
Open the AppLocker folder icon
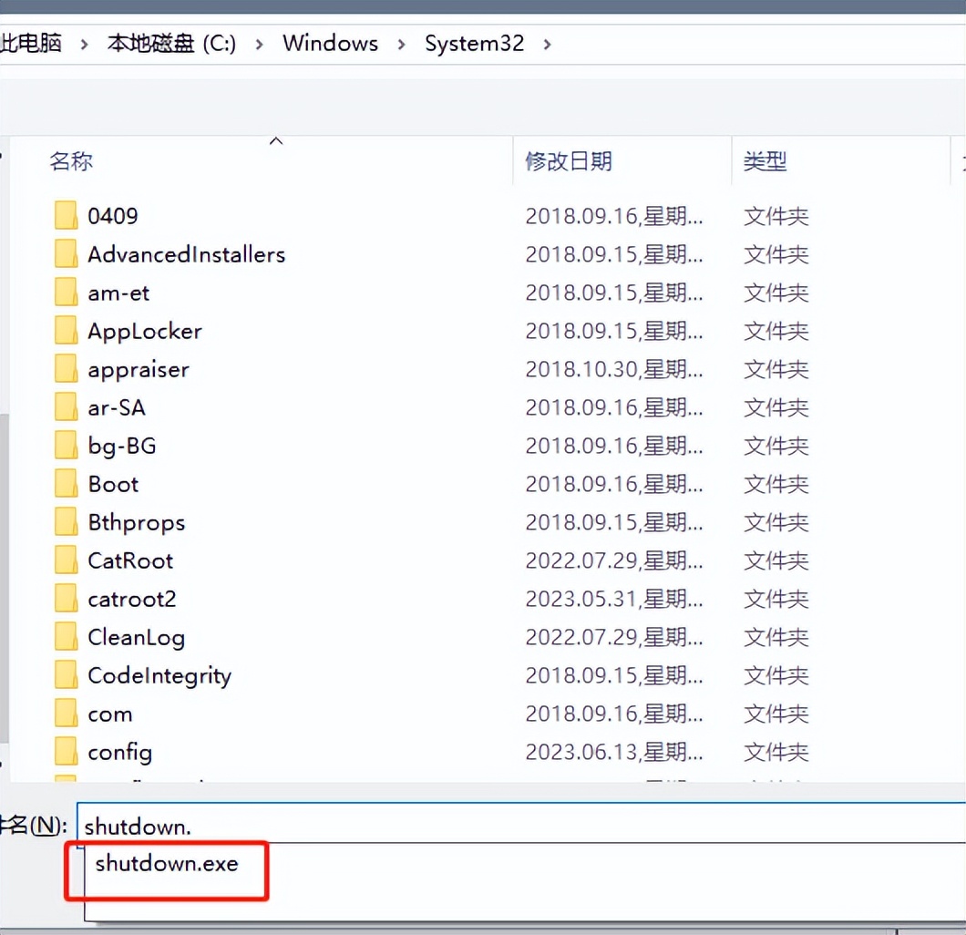tap(65, 330)
